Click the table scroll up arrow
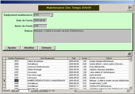 (x=131, y=58)
